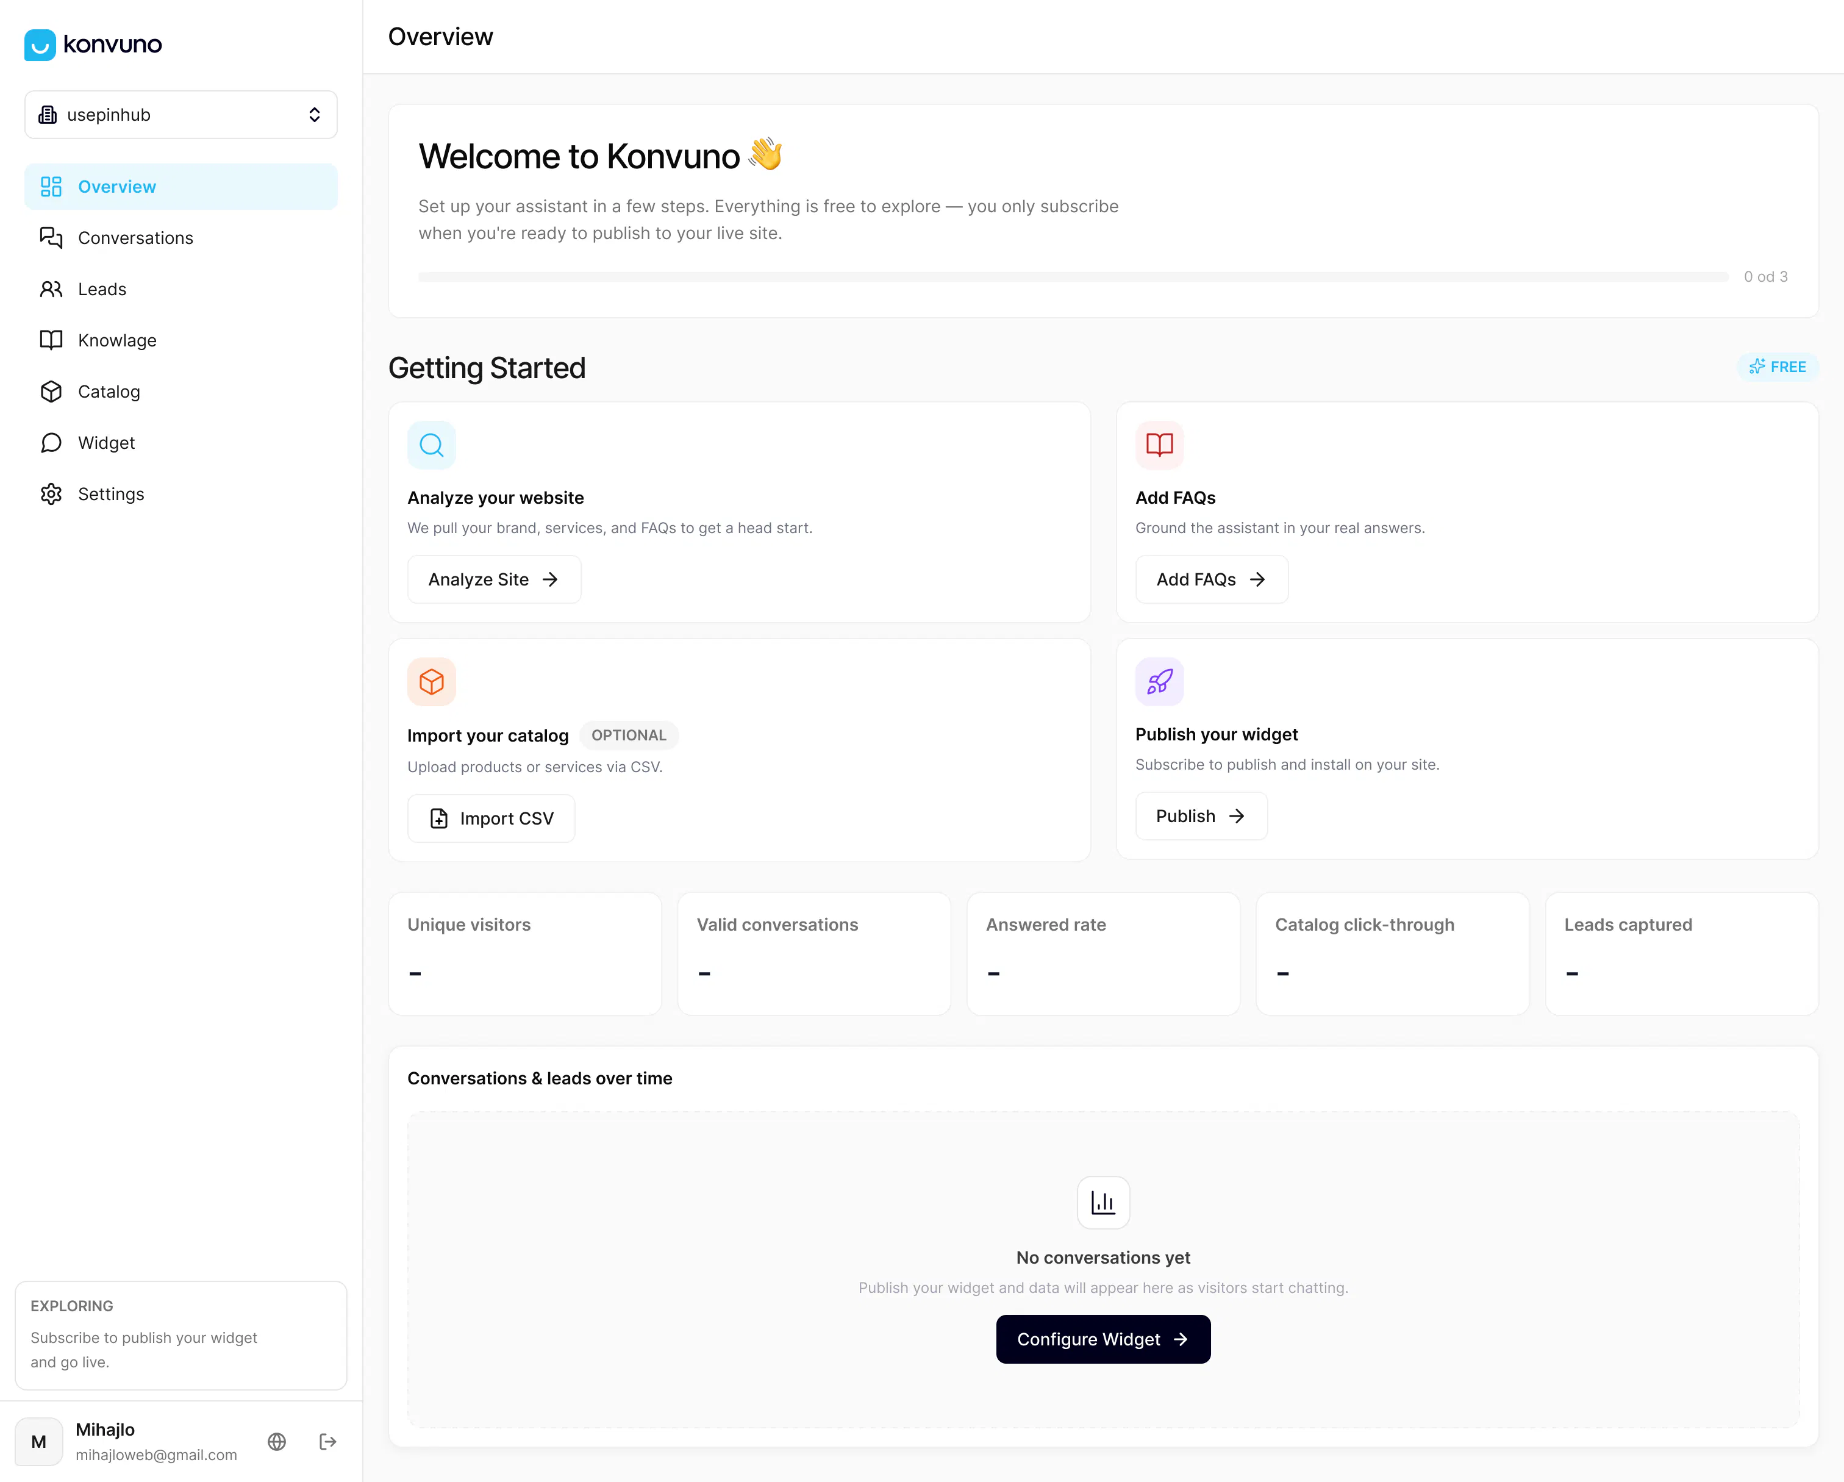Click the purple rocket icon

click(1160, 682)
